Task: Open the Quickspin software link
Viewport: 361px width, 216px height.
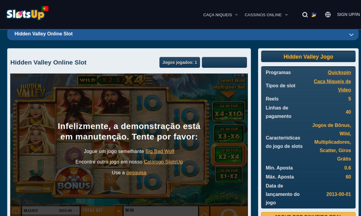Action: tap(339, 73)
